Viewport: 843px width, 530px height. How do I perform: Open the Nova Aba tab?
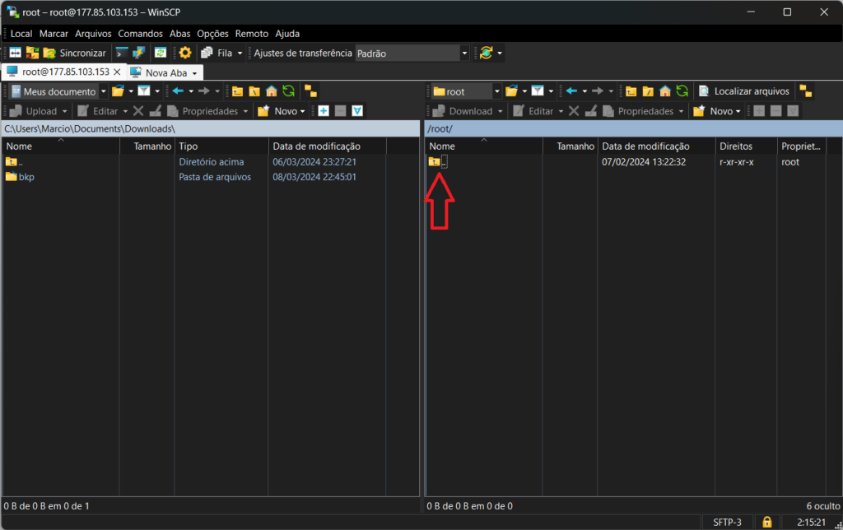coord(165,72)
